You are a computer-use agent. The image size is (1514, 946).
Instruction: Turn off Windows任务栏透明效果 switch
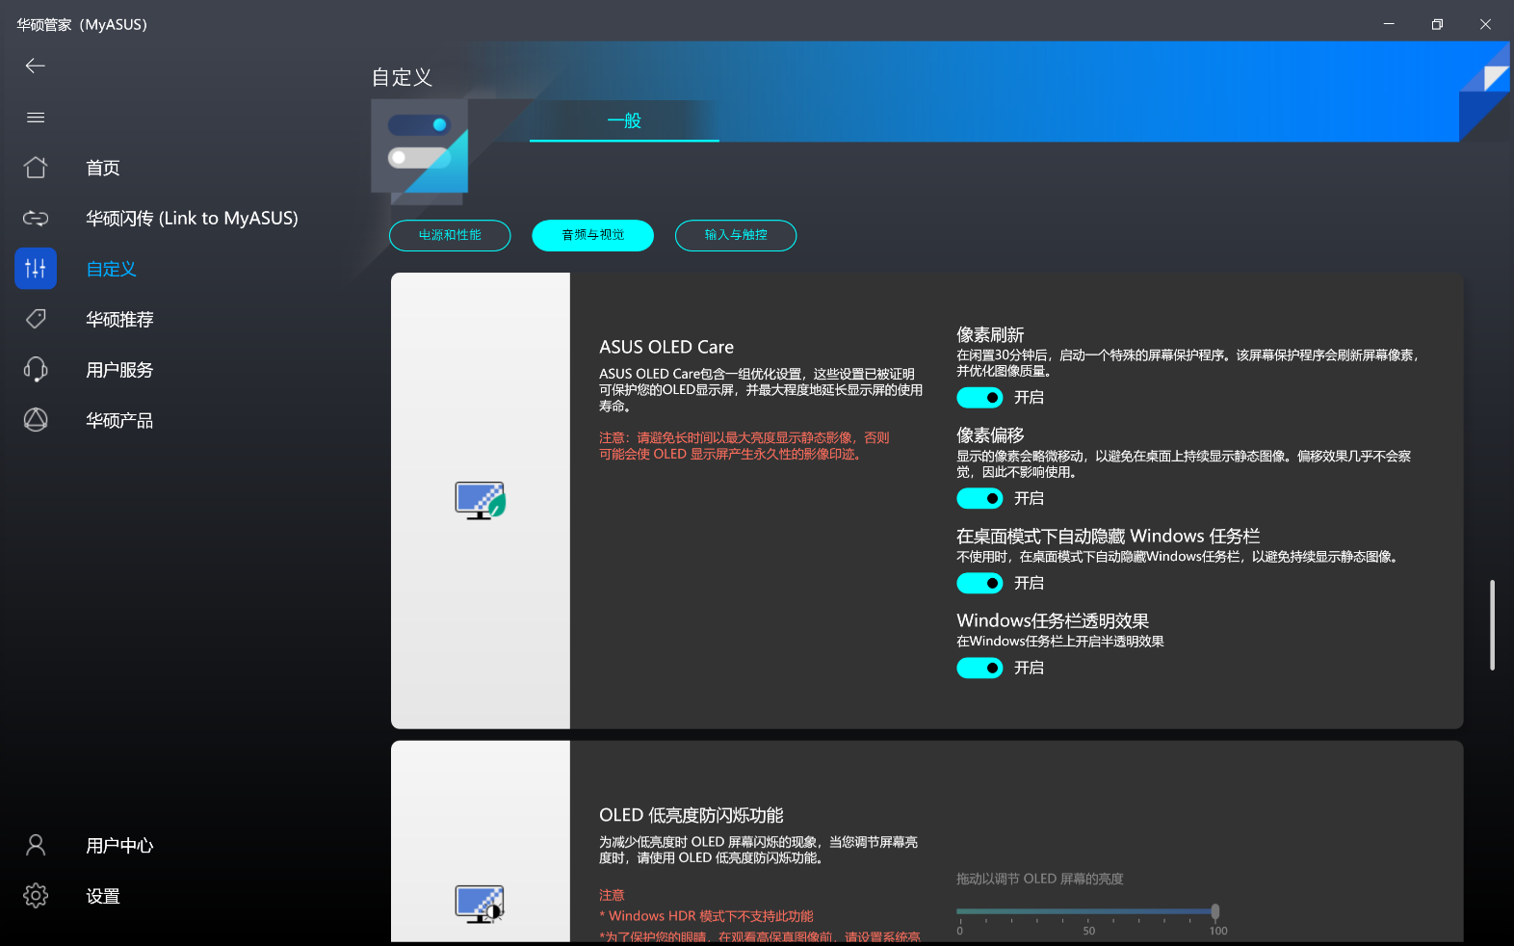(x=979, y=668)
